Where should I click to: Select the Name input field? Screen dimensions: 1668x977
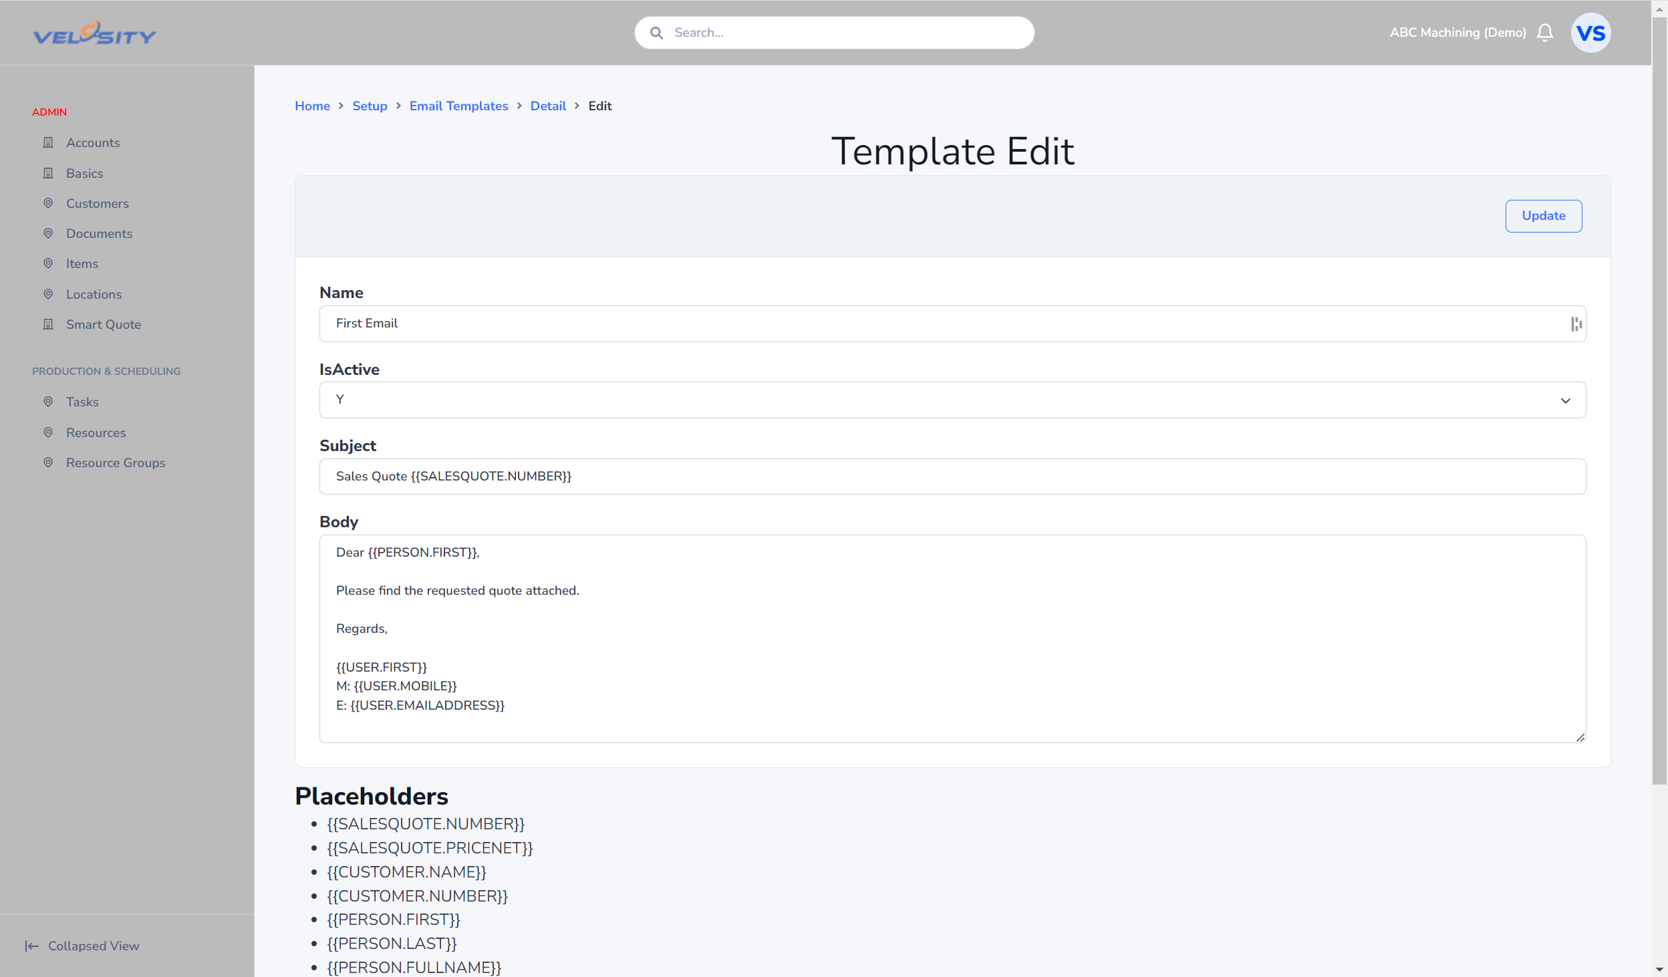pos(953,323)
